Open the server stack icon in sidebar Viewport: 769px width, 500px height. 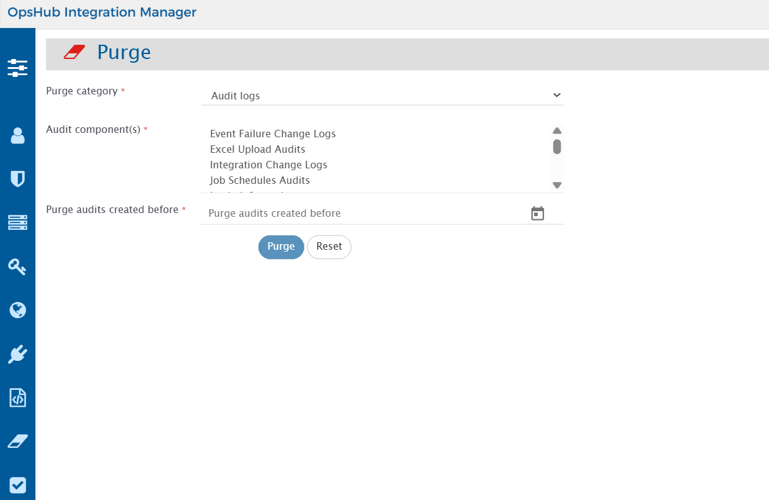pos(17,222)
